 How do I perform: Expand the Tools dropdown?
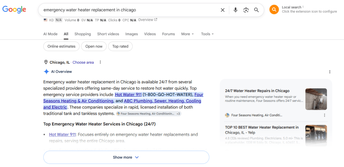[x=207, y=34]
